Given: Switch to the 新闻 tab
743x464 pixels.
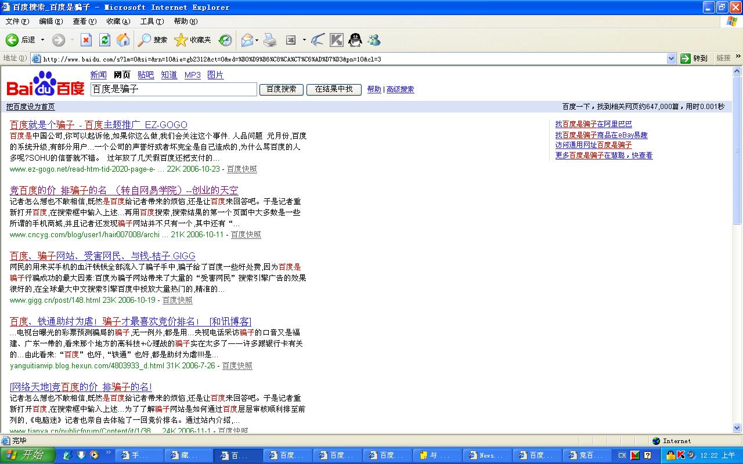Looking at the screenshot, I should pos(99,75).
